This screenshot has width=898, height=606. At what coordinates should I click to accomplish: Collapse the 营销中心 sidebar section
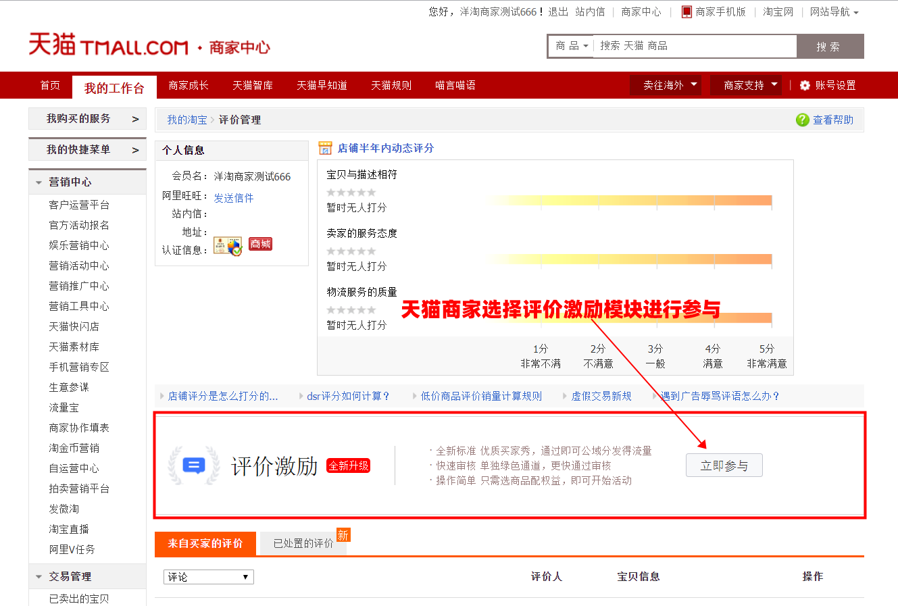(x=39, y=182)
